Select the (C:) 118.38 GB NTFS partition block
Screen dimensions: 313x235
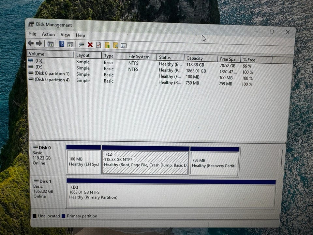click(145, 160)
